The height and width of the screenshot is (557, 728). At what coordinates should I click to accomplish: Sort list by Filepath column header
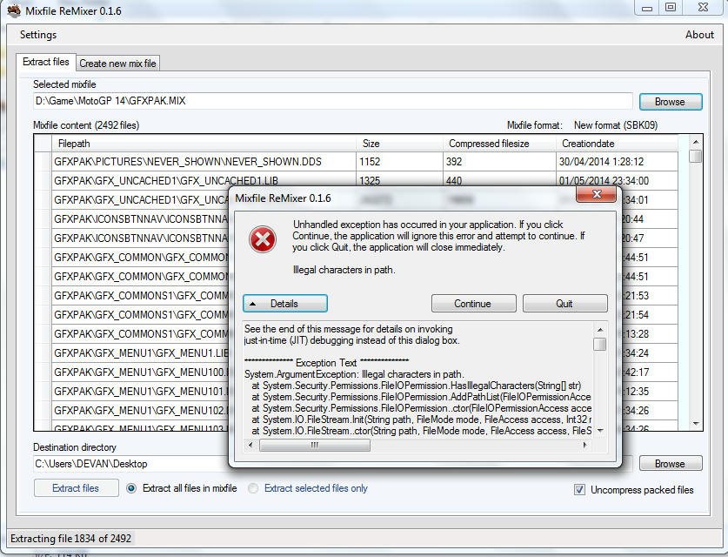(204, 143)
